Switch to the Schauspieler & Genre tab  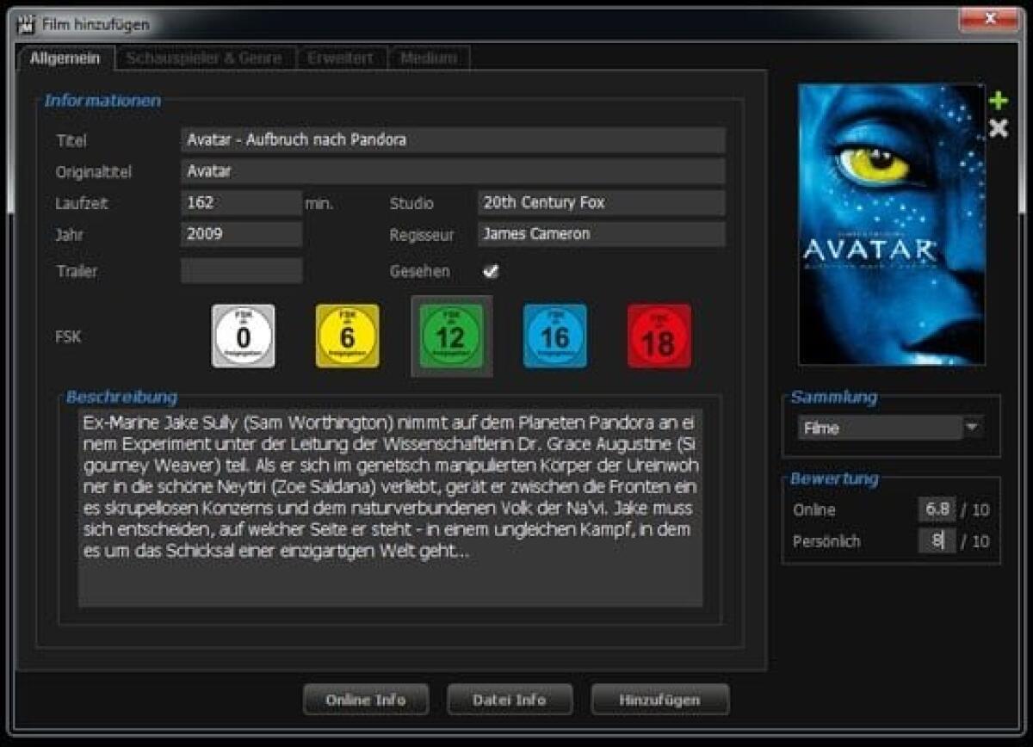206,58
